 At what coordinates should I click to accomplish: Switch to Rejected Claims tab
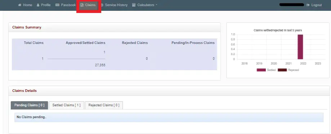pyautogui.click(x=104, y=105)
